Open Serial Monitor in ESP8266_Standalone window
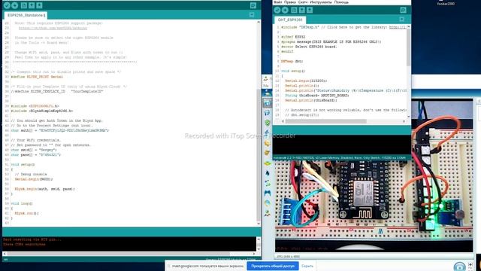Image resolution: width=481 pixels, height=271 pixels. pos(253,5)
